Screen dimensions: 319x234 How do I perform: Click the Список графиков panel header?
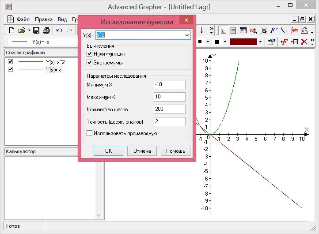[41, 53]
